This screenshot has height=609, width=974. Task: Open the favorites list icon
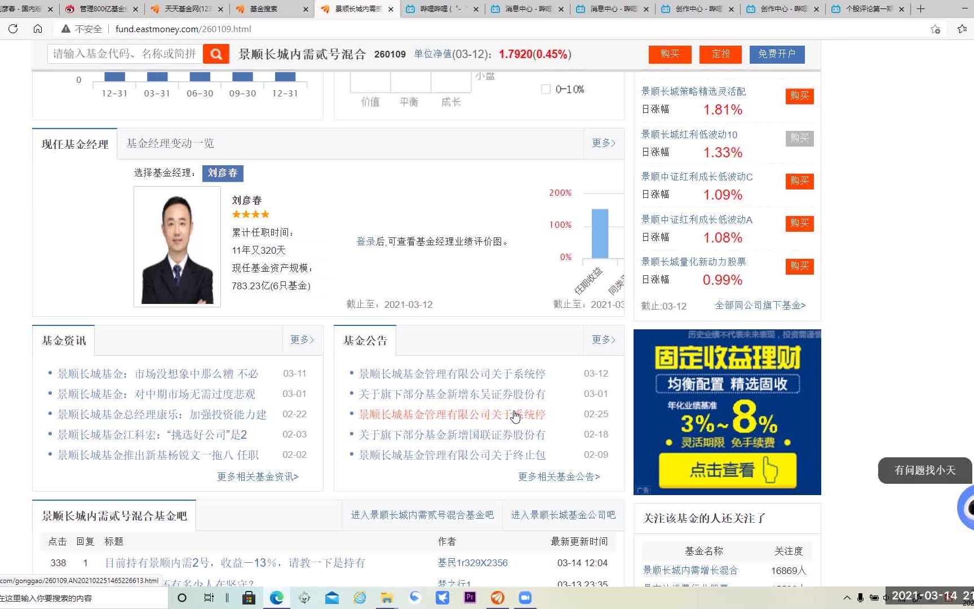point(962,29)
